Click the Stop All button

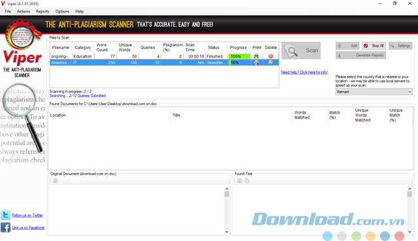(x=374, y=46)
